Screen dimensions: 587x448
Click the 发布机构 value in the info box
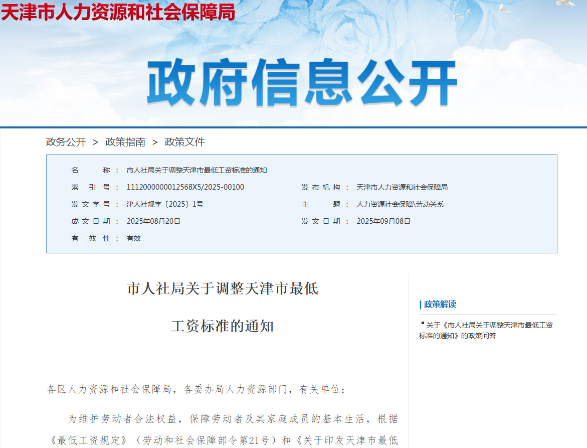click(402, 187)
